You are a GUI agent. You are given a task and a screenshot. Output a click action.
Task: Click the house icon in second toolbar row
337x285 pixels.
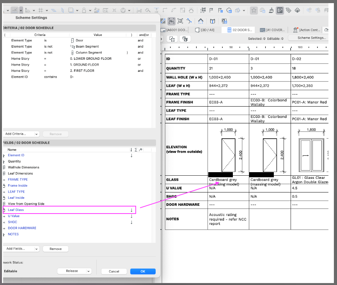200,21
